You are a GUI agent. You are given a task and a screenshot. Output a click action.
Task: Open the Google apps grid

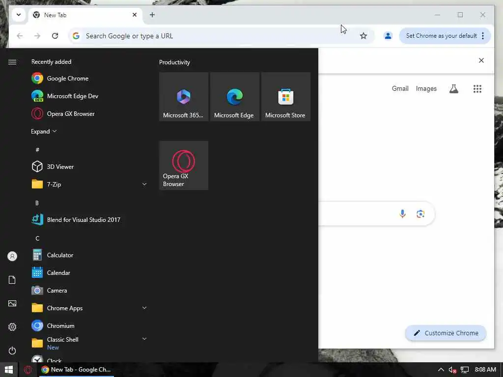point(477,89)
